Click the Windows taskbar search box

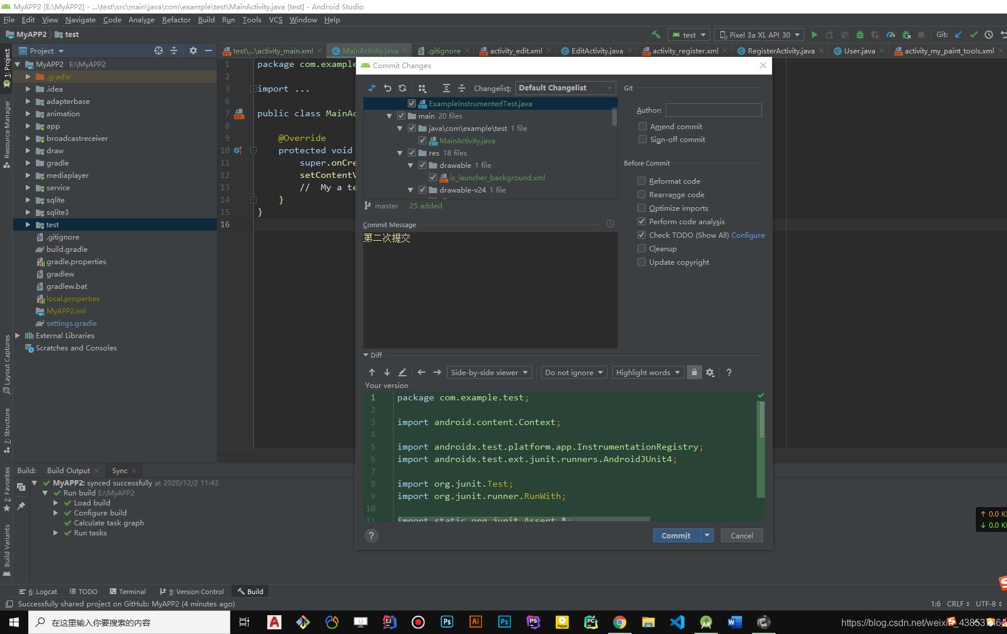click(129, 622)
